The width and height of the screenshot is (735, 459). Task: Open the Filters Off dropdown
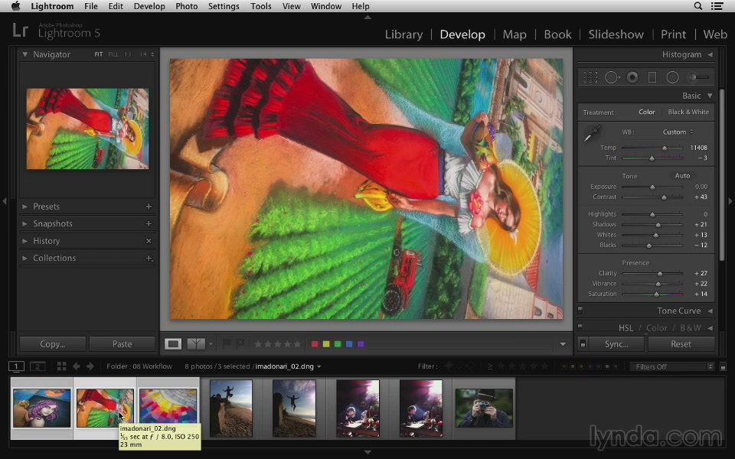[x=671, y=366]
